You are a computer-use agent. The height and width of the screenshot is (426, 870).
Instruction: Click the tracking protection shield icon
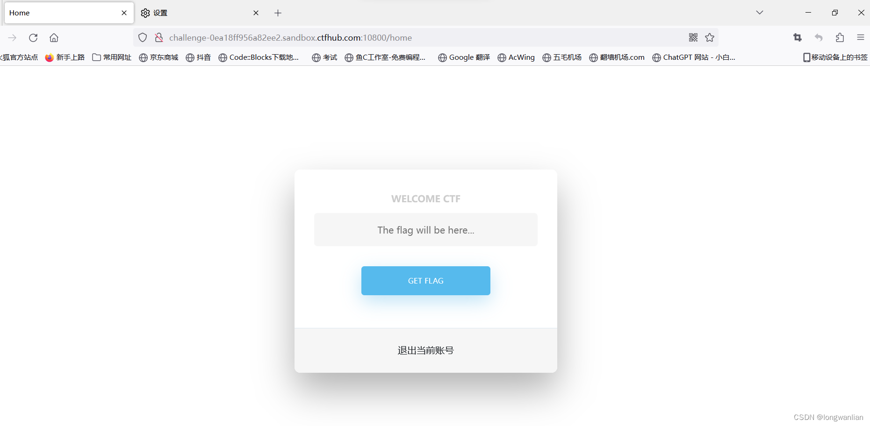(142, 37)
